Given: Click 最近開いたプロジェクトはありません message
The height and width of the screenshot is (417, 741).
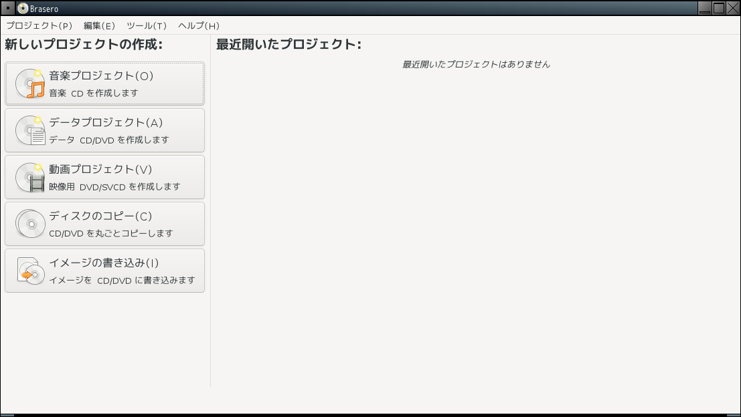Looking at the screenshot, I should tap(476, 64).
